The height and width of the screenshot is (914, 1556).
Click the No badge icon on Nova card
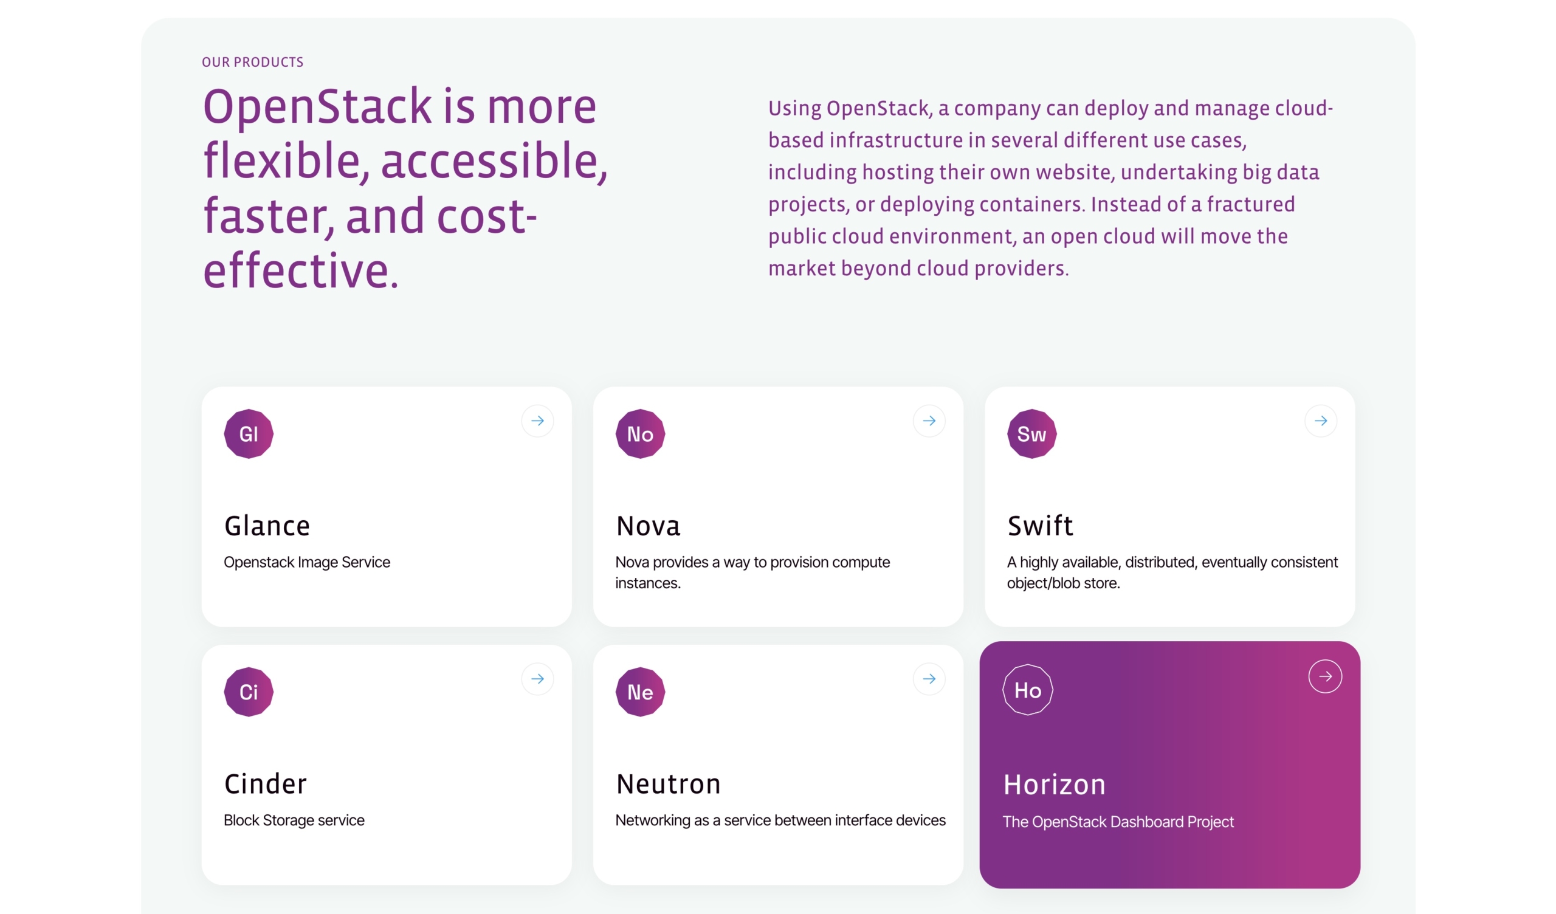click(x=639, y=433)
